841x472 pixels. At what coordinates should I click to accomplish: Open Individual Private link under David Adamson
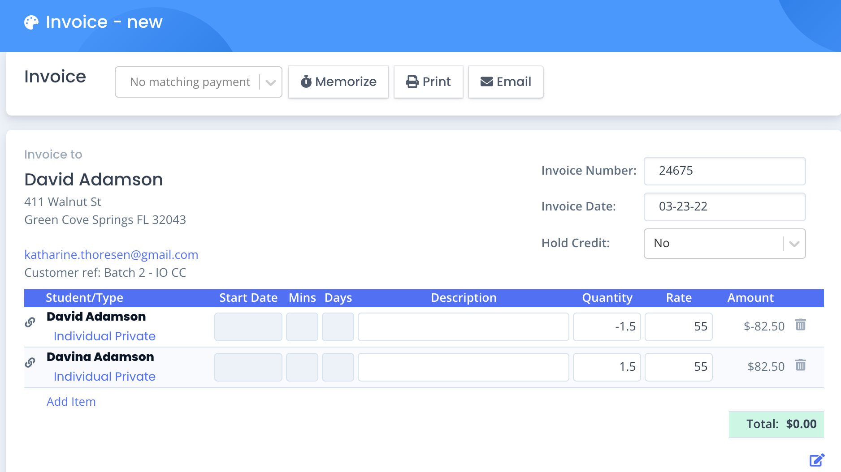coord(104,336)
